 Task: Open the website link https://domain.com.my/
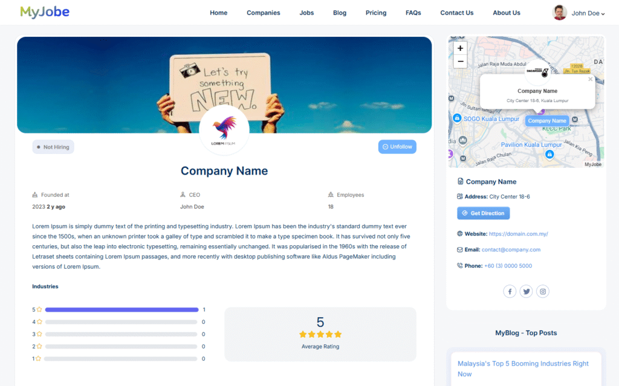tap(518, 234)
